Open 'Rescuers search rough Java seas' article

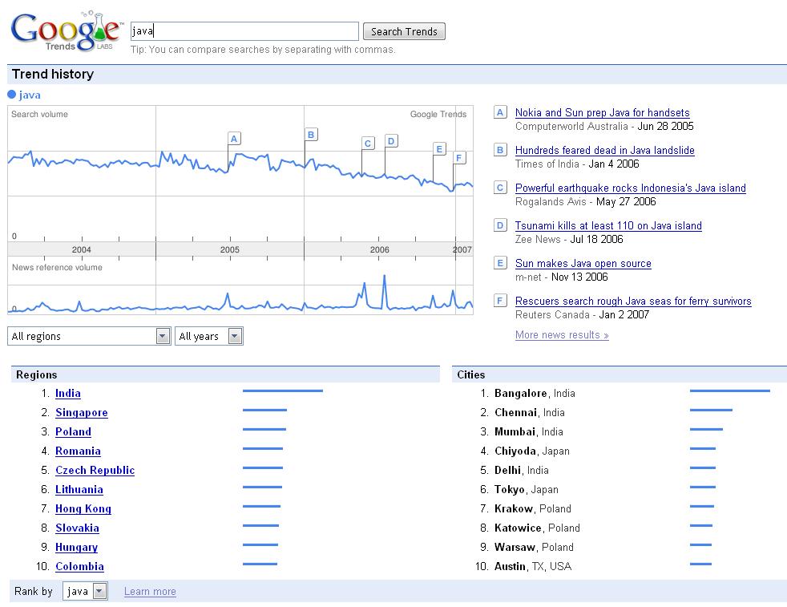pos(633,301)
